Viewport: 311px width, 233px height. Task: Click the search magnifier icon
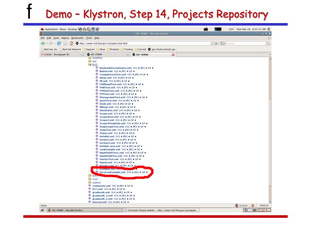tap(268, 43)
